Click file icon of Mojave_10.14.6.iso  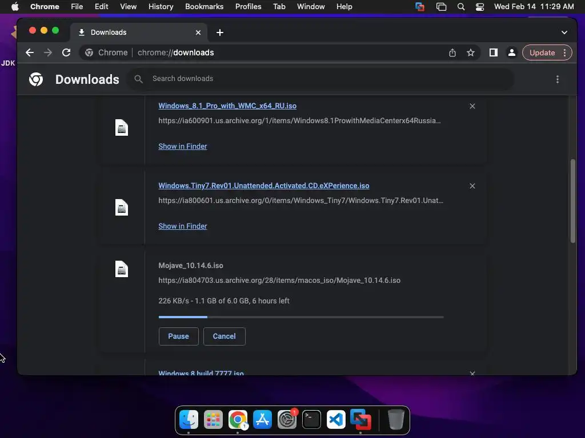121,269
